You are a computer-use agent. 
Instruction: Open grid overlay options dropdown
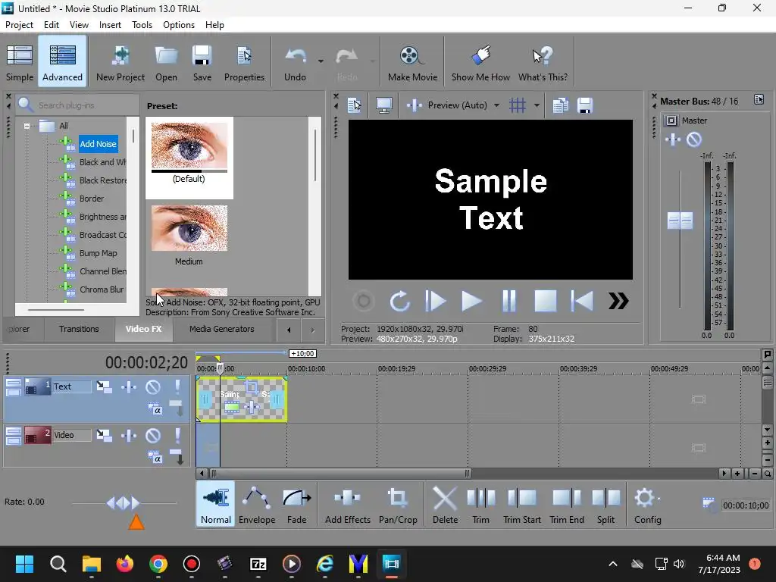(537, 105)
